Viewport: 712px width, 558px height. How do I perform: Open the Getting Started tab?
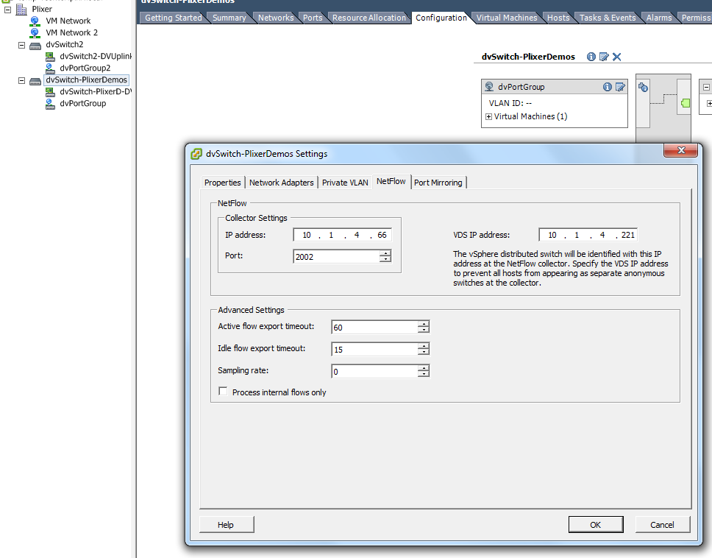(x=174, y=18)
